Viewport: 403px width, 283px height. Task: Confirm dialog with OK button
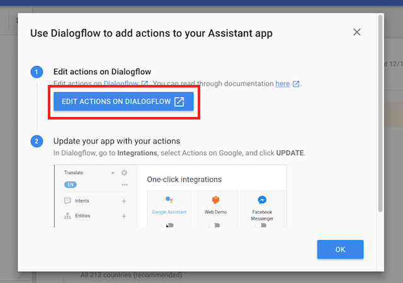(340, 250)
